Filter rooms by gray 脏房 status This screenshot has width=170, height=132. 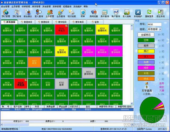(146, 46)
